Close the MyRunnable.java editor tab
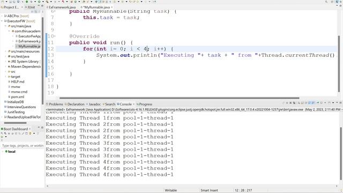This screenshot has width=343, height=193. 112,7
